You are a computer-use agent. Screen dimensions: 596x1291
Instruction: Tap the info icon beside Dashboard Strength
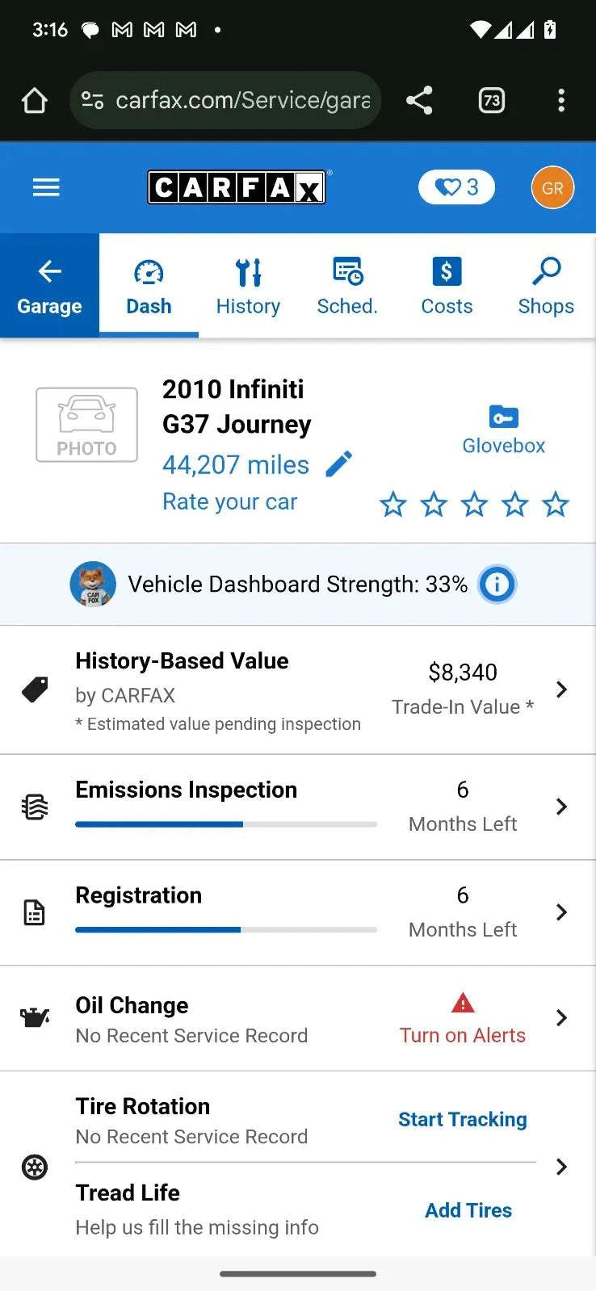pyautogui.click(x=497, y=584)
